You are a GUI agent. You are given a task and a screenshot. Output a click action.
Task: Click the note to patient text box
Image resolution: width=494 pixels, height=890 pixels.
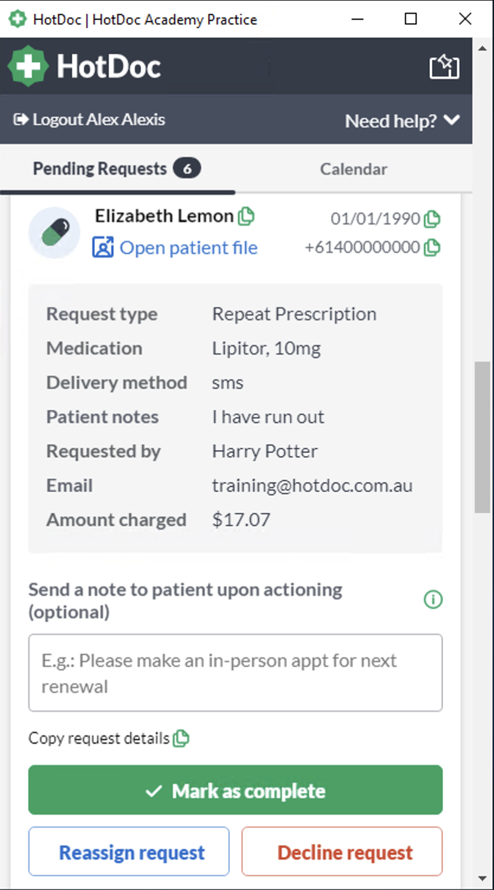point(235,673)
